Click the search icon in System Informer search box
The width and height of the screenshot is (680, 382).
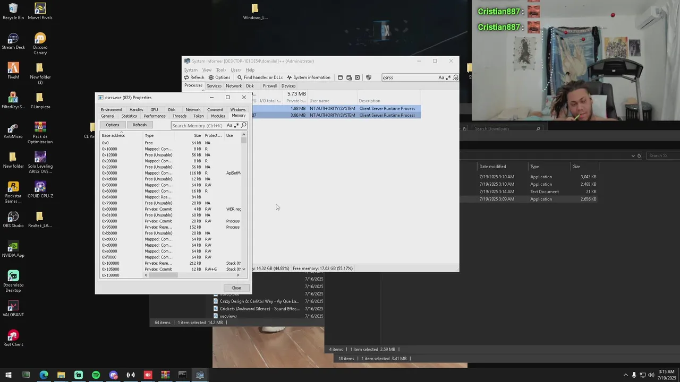point(455,77)
